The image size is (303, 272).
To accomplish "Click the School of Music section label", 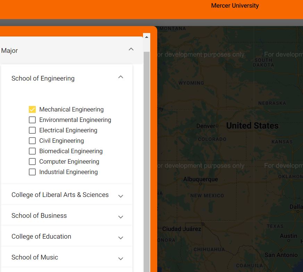I will [x=35, y=257].
